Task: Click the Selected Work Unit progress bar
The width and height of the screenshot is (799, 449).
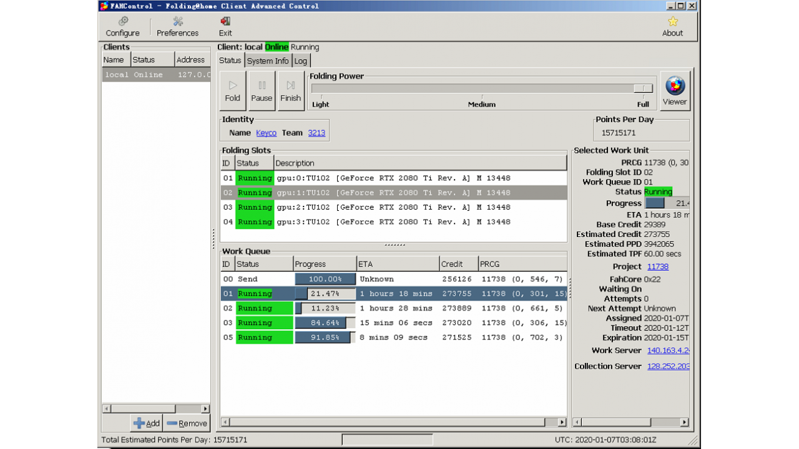Action: click(x=667, y=203)
